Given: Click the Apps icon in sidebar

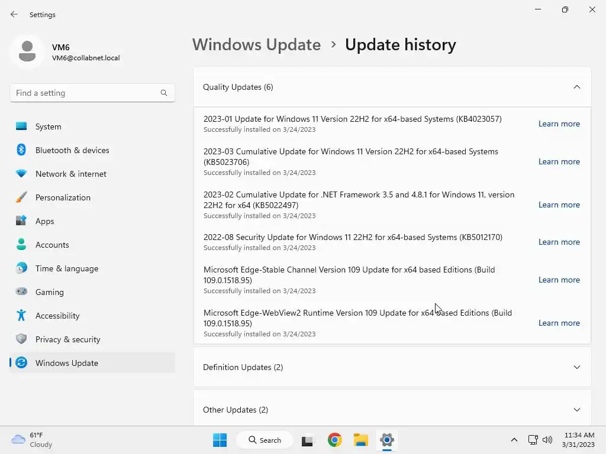Looking at the screenshot, I should tap(21, 221).
